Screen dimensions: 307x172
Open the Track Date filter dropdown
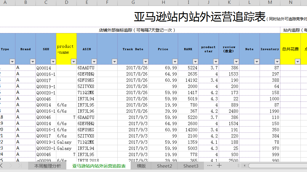(145, 62)
